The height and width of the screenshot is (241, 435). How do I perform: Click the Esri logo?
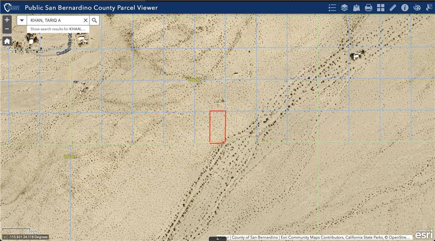(424, 234)
